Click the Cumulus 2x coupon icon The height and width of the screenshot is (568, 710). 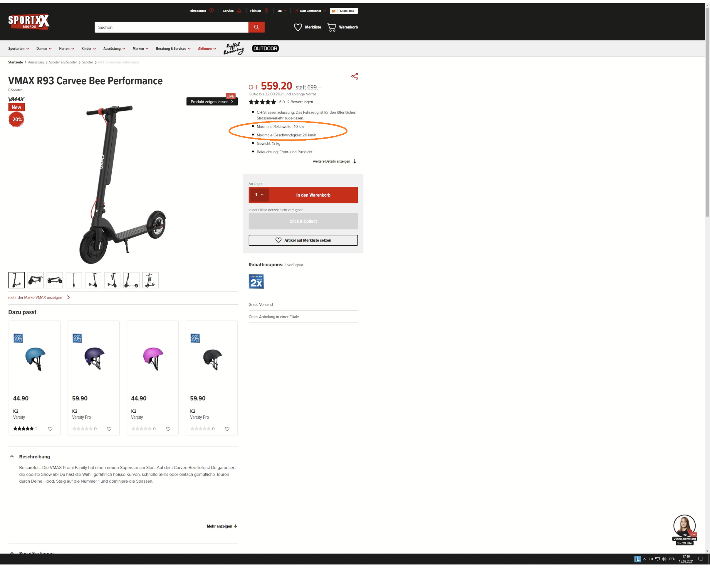click(x=256, y=282)
